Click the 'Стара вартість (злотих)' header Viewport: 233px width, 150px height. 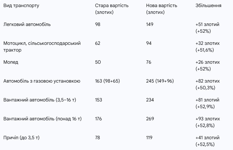click(x=112, y=9)
